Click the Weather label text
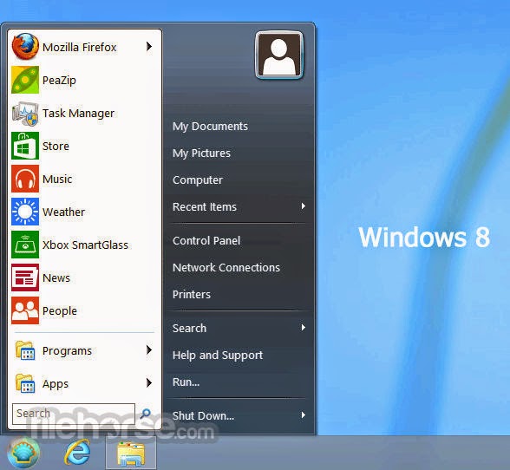510x470 pixels. [x=63, y=212]
